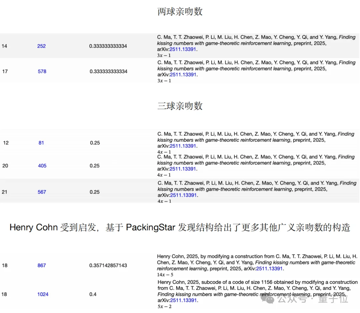
Task: Open the 567 value link
Action: coord(42,192)
